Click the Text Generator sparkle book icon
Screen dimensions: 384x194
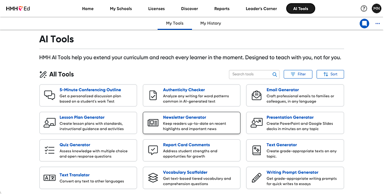256,150
